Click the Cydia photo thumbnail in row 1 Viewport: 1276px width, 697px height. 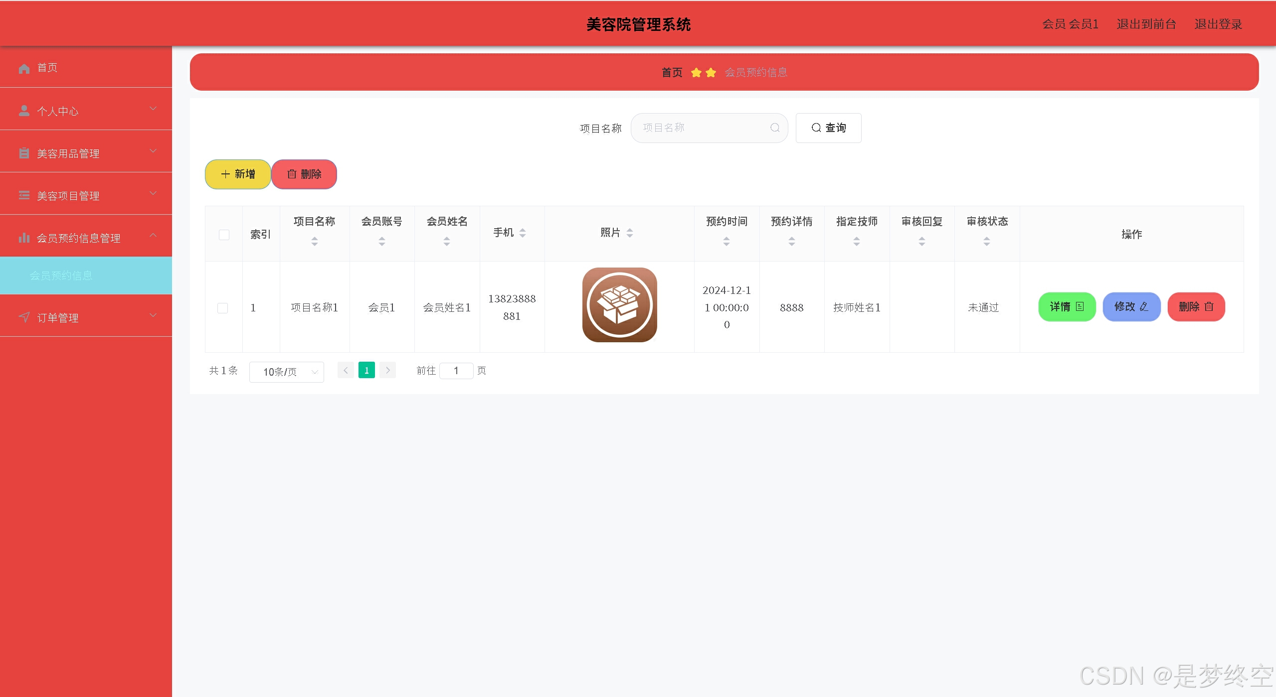619,305
